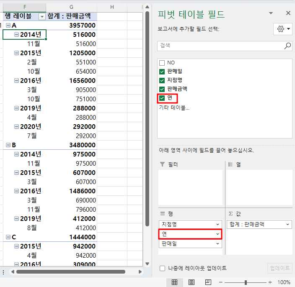Image resolution: width=295 pixels, height=287 pixels.
Task: Click the zoom out minus button
Action: [221, 282]
